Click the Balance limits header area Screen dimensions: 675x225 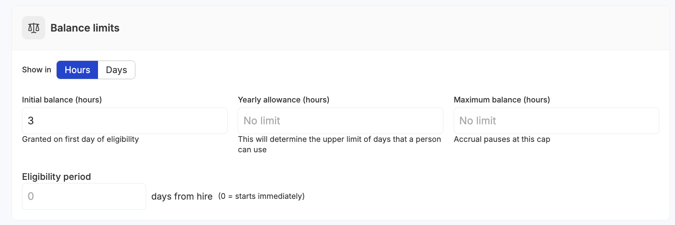coord(337,28)
